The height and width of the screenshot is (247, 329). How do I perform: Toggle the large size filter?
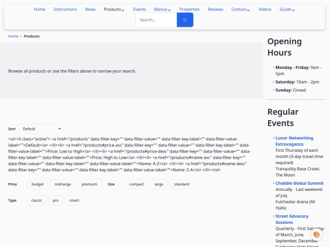(159, 184)
